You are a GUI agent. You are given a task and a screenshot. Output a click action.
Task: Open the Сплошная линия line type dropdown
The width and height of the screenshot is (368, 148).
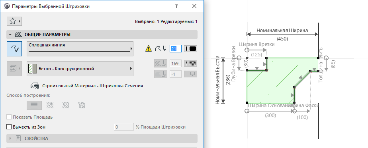point(80,49)
